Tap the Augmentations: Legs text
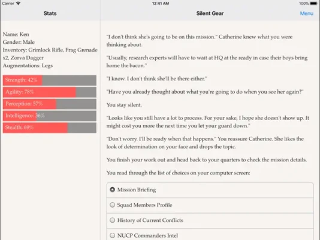 tap(28, 65)
